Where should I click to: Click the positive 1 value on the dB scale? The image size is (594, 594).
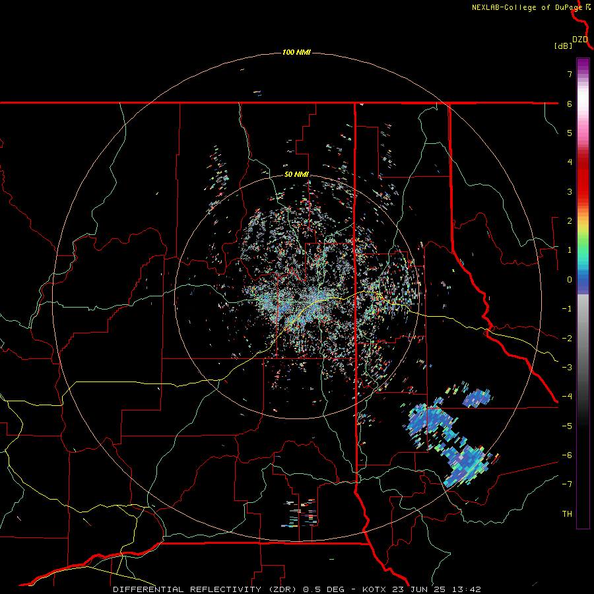coord(570,250)
